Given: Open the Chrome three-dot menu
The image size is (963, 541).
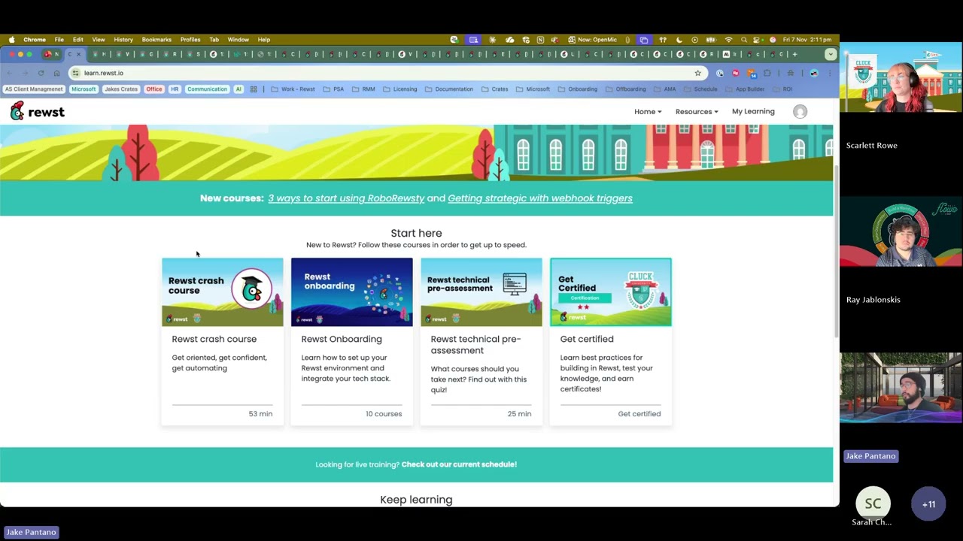Looking at the screenshot, I should (830, 73).
